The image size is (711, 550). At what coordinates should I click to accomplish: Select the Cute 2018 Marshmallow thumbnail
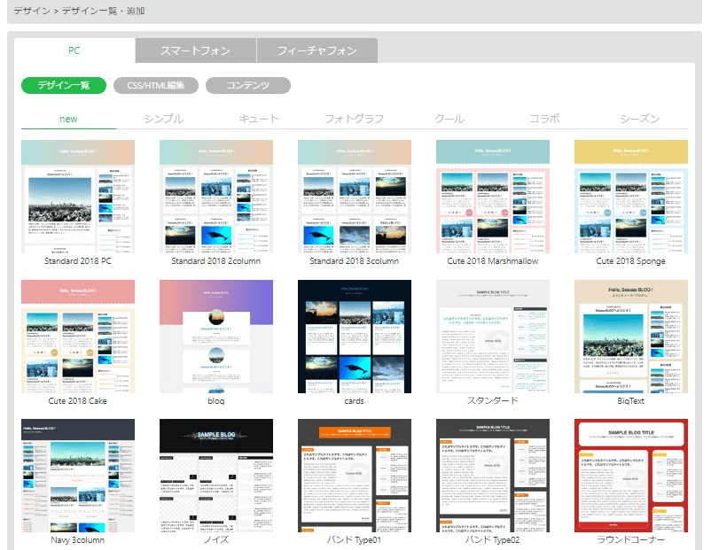pyautogui.click(x=492, y=197)
